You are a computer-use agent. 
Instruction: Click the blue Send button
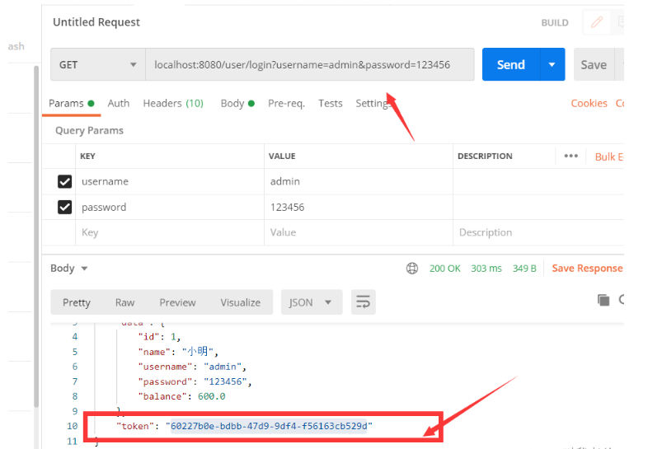click(511, 64)
